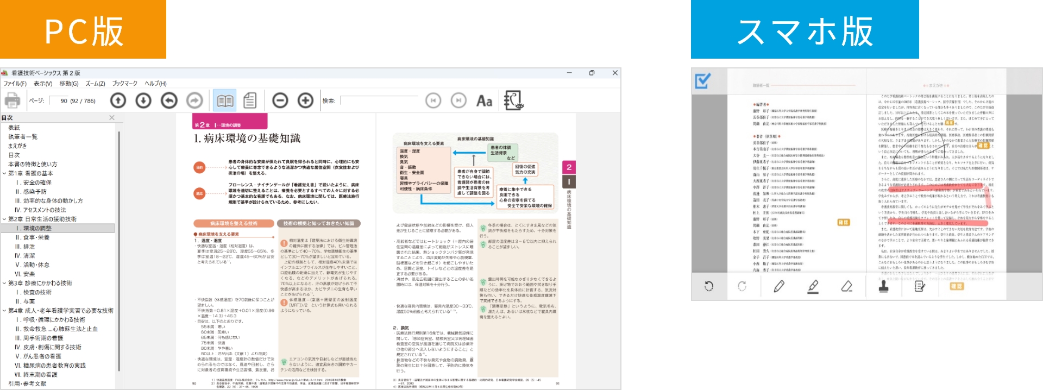This screenshot has height=390, width=1043.
Task: Select the highlighter marker tool in smartphone toolbar
Action: pyautogui.click(x=813, y=286)
